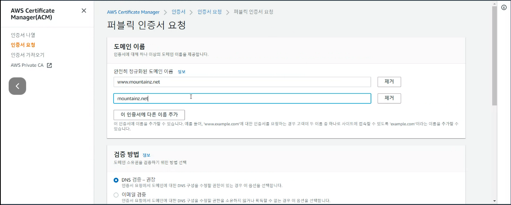Image resolution: width=511 pixels, height=205 pixels.
Task: Select 인증서 요청 in the sidebar
Action: (23, 45)
